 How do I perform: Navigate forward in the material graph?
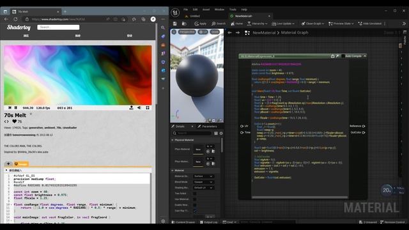(238, 33)
